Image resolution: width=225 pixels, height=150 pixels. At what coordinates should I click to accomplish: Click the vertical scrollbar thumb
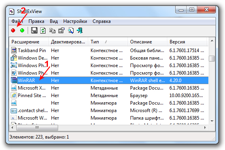point(212,58)
